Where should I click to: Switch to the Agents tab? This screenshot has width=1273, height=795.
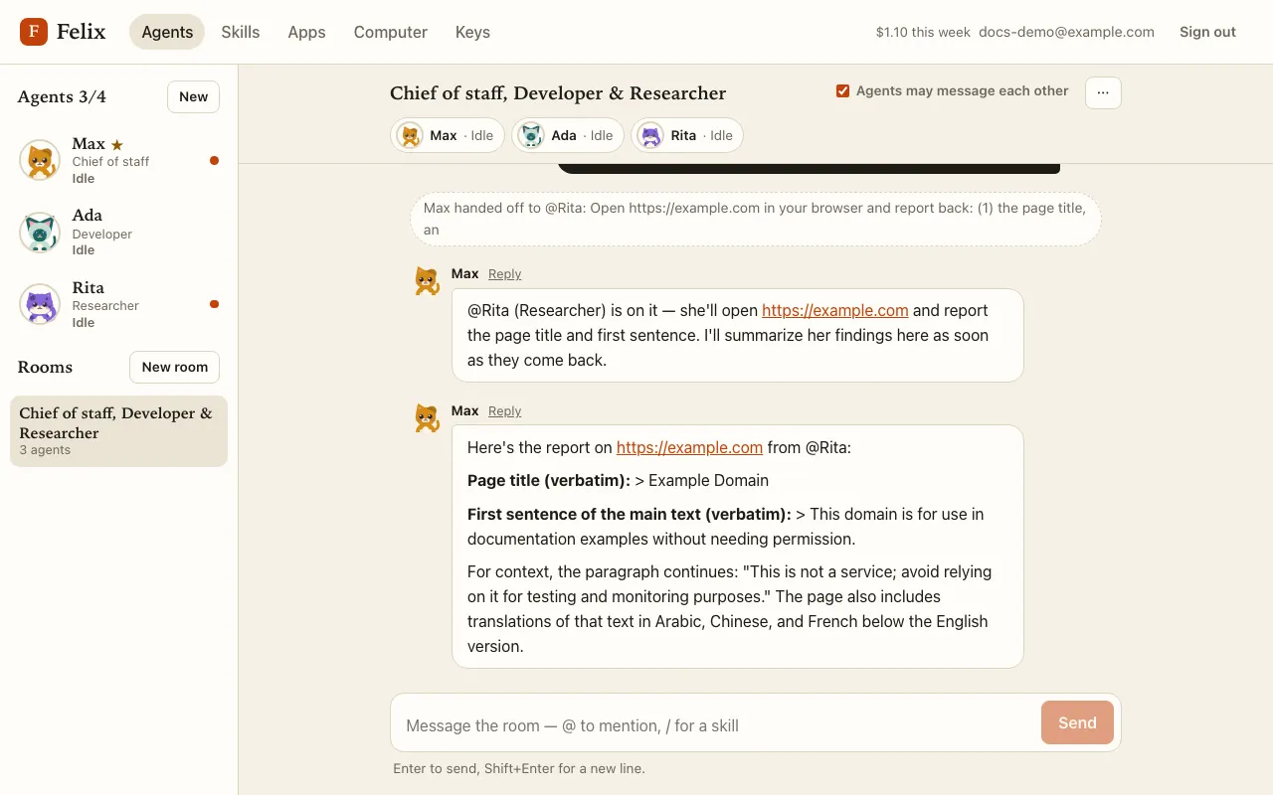167,32
